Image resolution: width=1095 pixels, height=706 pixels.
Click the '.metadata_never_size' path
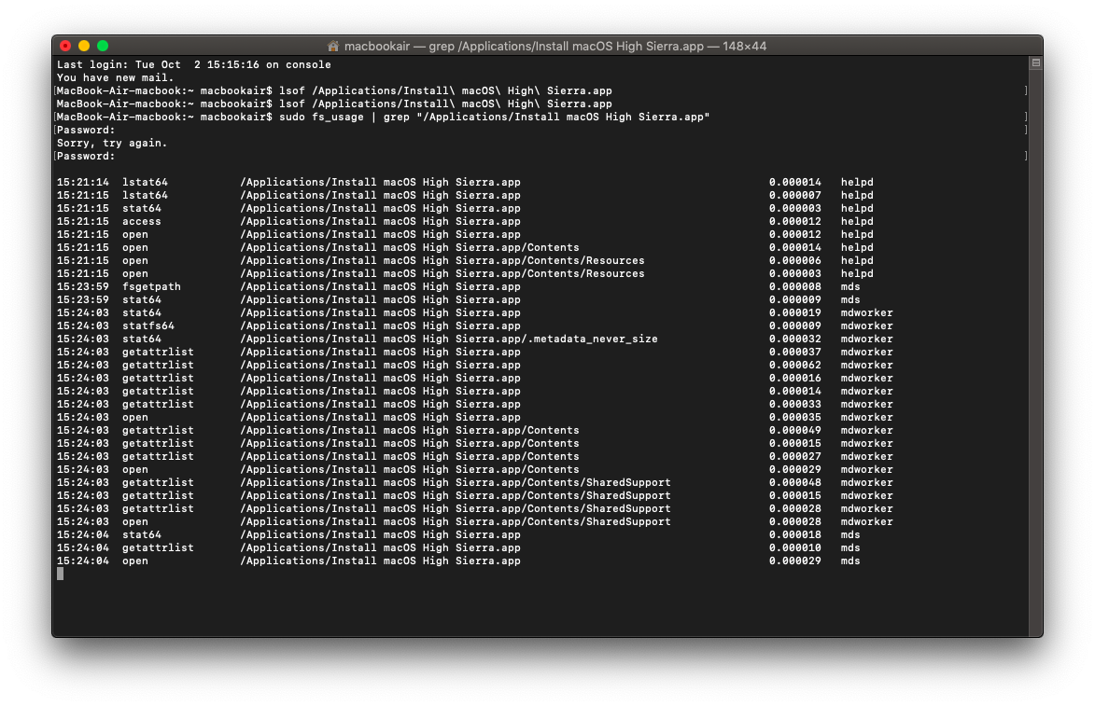click(593, 339)
